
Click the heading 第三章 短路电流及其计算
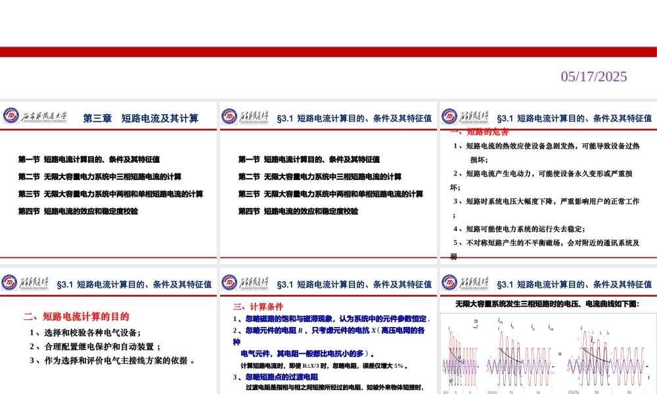pyautogui.click(x=141, y=118)
